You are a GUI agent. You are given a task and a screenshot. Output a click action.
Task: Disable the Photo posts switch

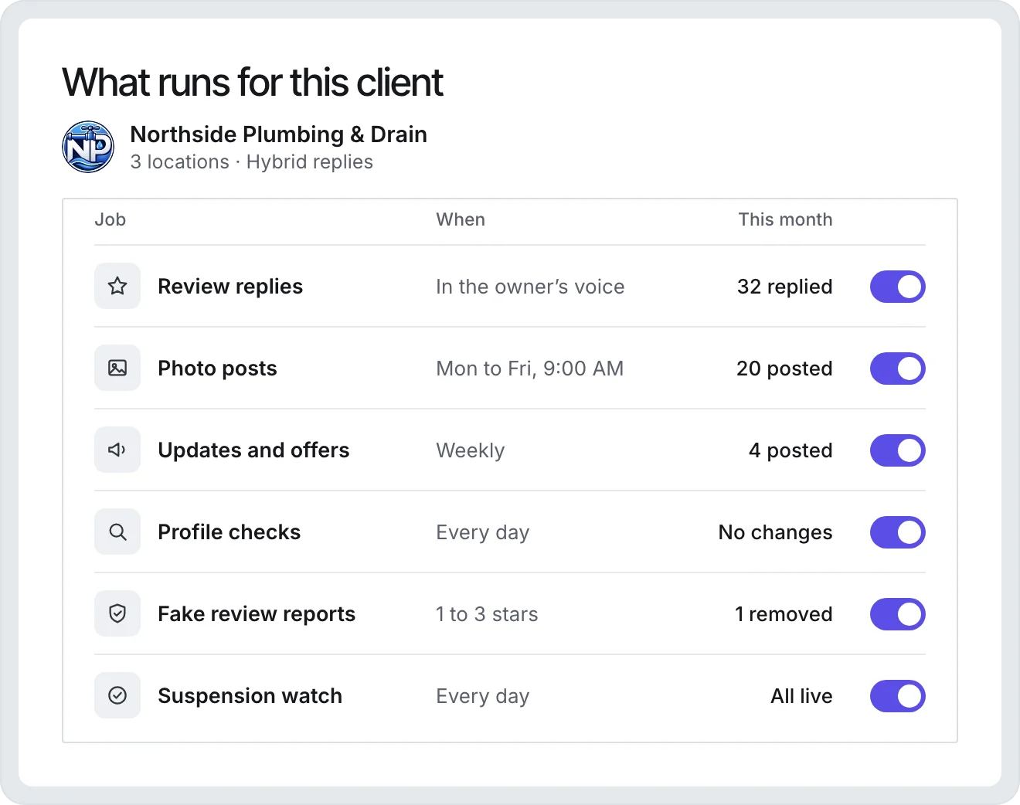[897, 369]
